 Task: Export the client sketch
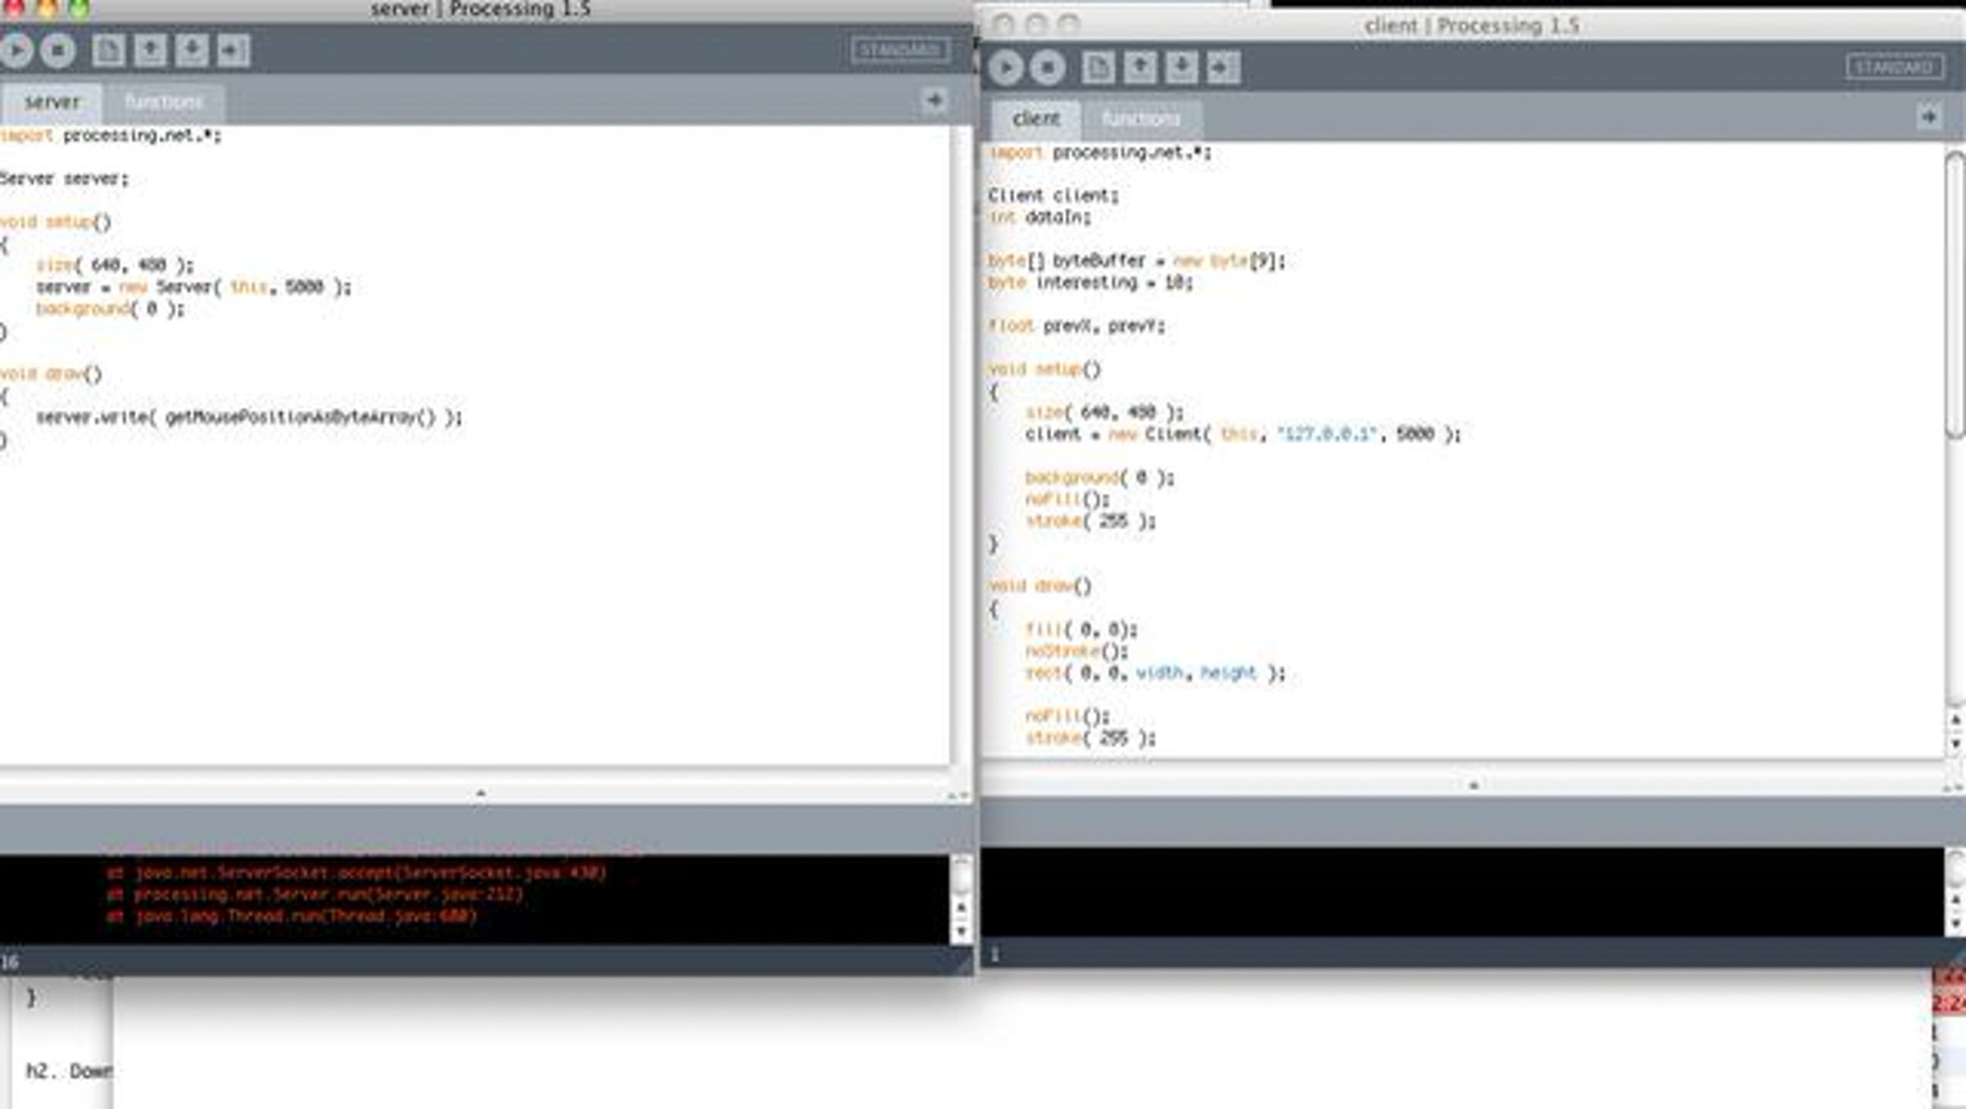(x=1223, y=67)
